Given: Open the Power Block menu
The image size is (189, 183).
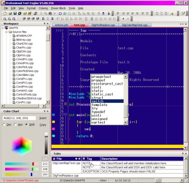Looking at the screenshot, I should (58, 8).
